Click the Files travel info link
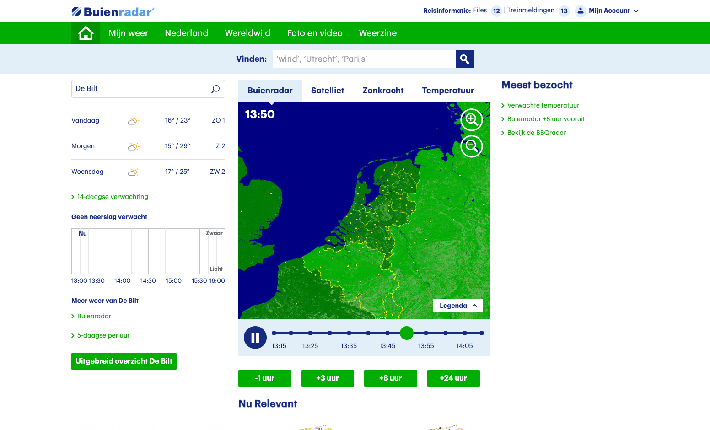This screenshot has width=710, height=430. click(x=480, y=10)
